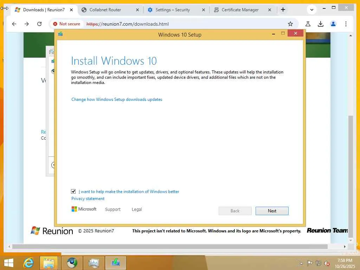Open the network tray icon

click(x=318, y=263)
